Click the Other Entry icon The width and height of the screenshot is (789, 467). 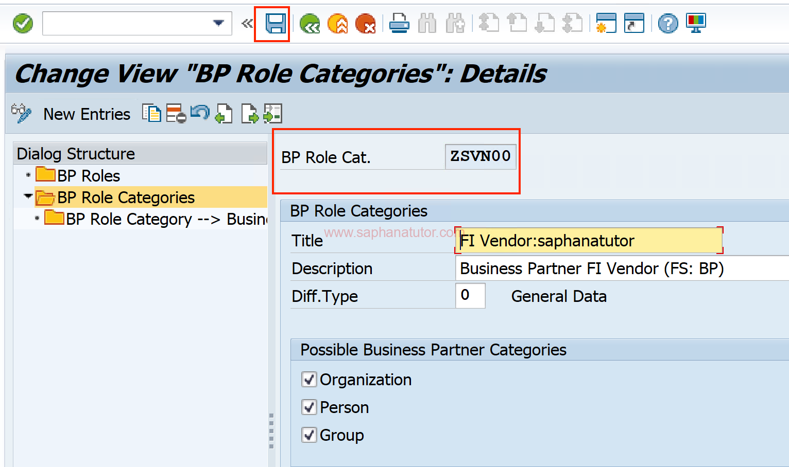coord(273,114)
